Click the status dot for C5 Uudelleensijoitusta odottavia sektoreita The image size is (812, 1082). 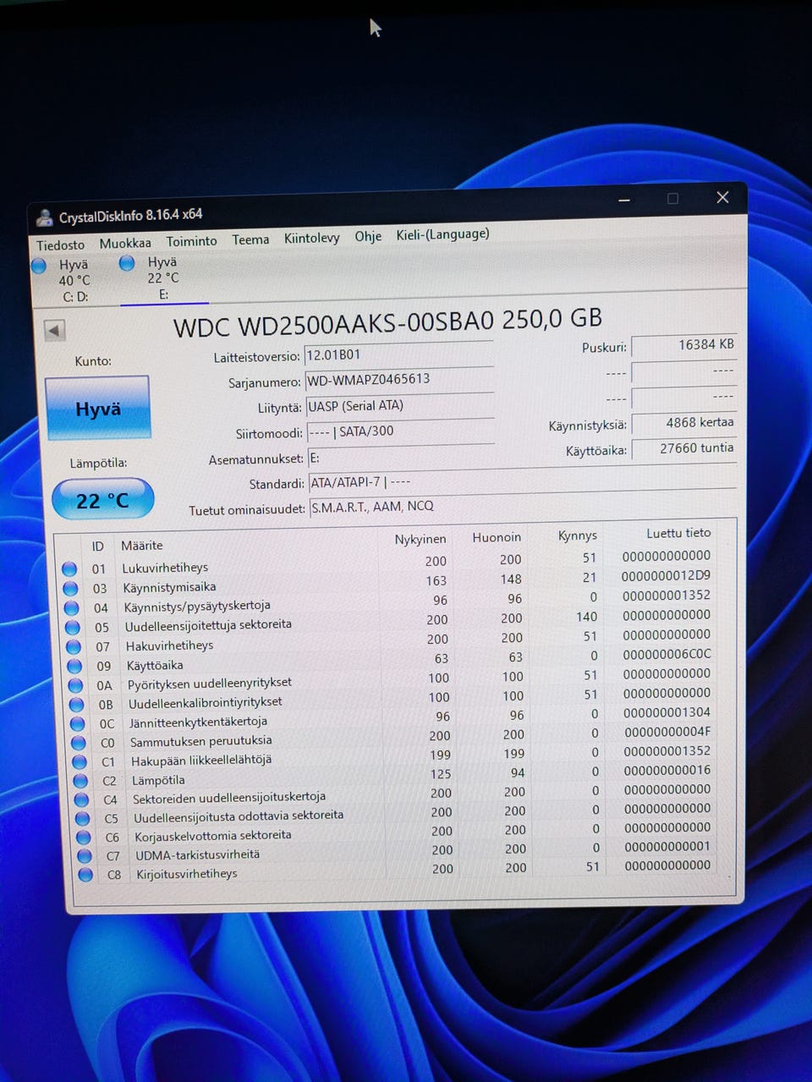point(82,819)
